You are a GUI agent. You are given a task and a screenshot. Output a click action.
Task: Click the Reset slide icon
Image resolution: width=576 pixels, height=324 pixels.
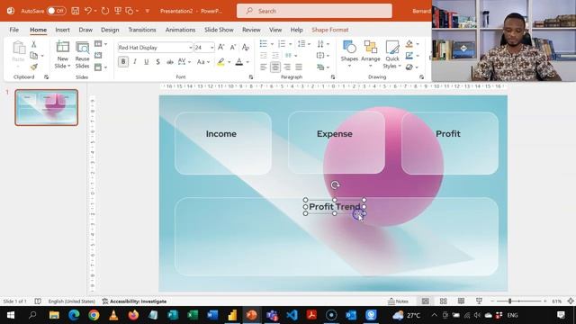98,56
